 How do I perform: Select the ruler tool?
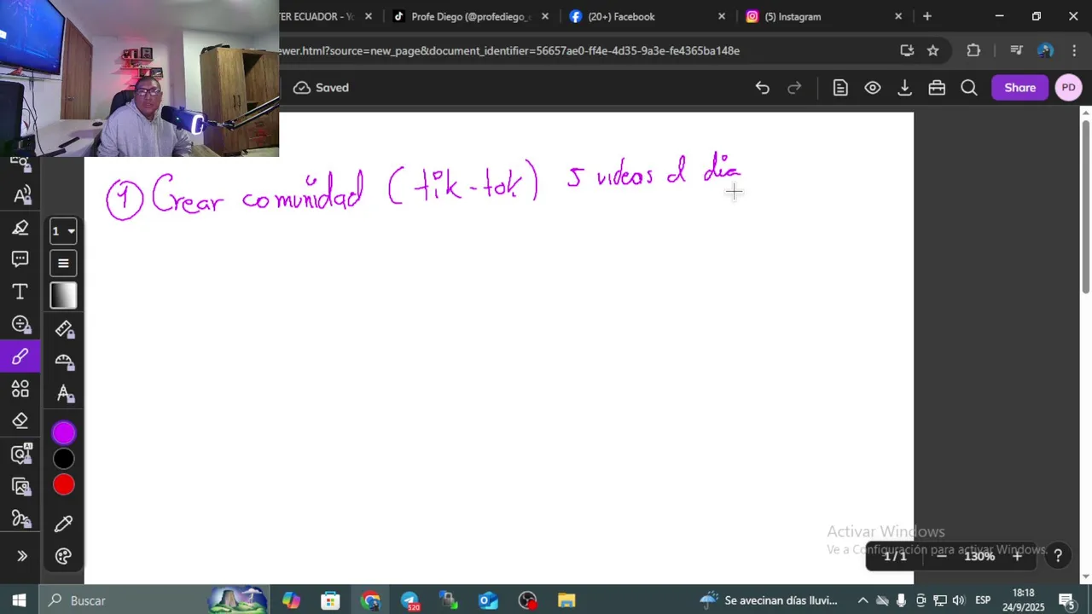64,329
